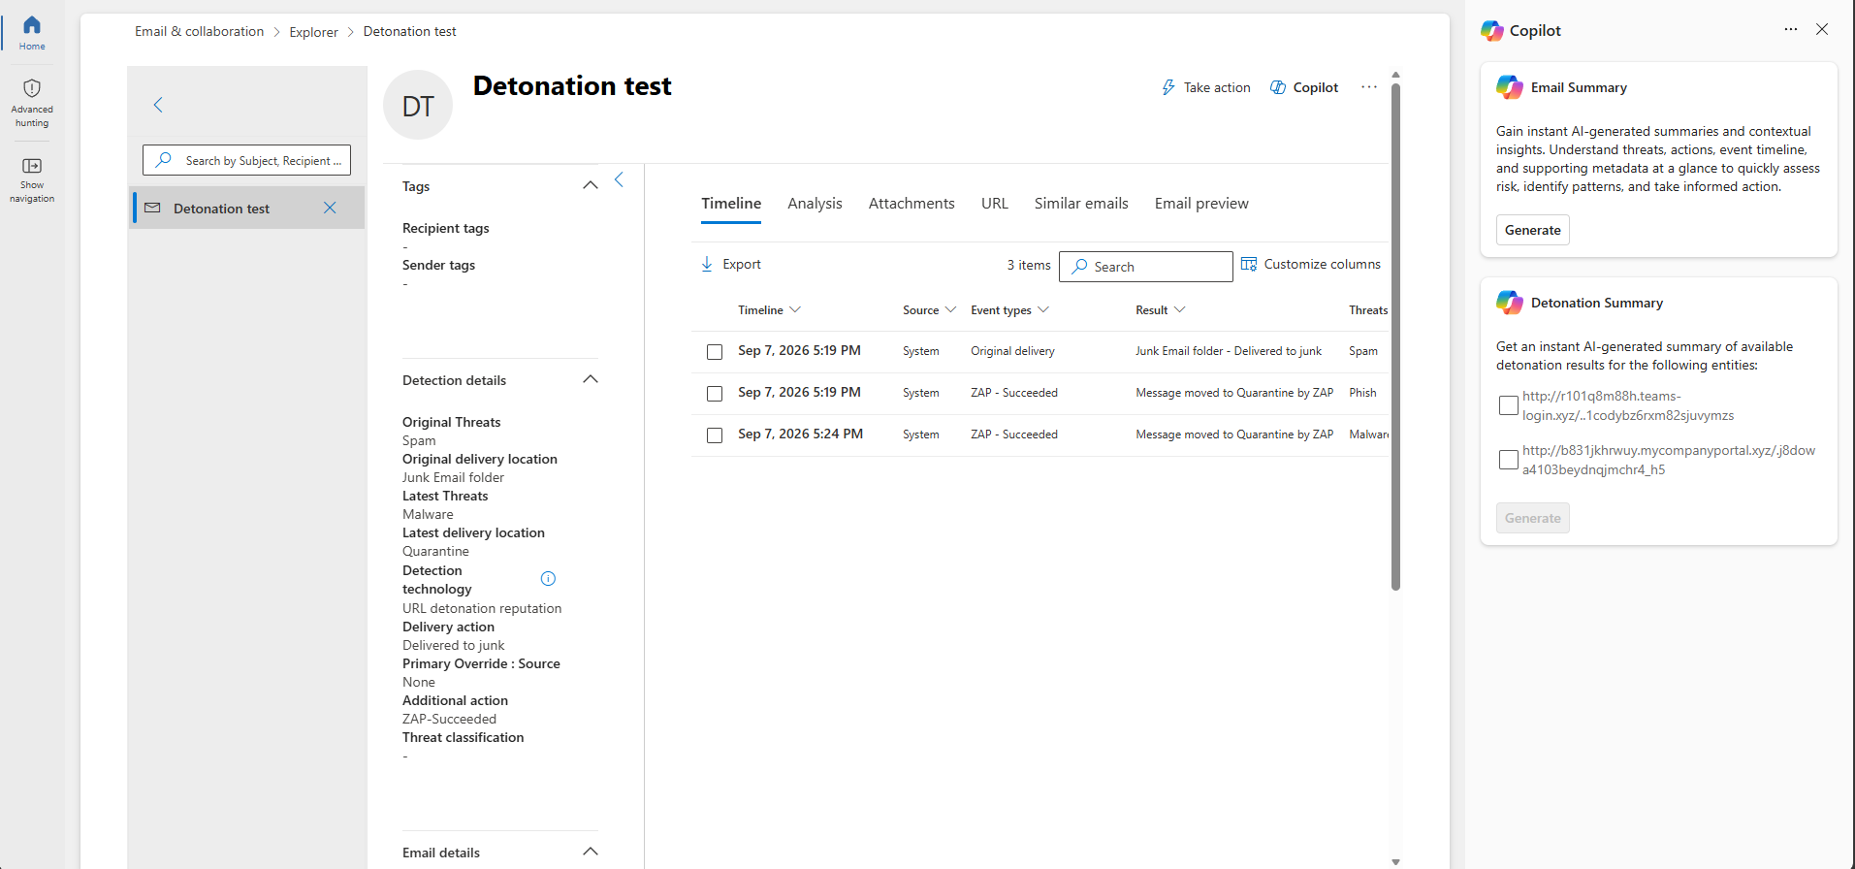
Task: Click Detonation Summary card Copilot icon
Action: pyautogui.click(x=1510, y=303)
